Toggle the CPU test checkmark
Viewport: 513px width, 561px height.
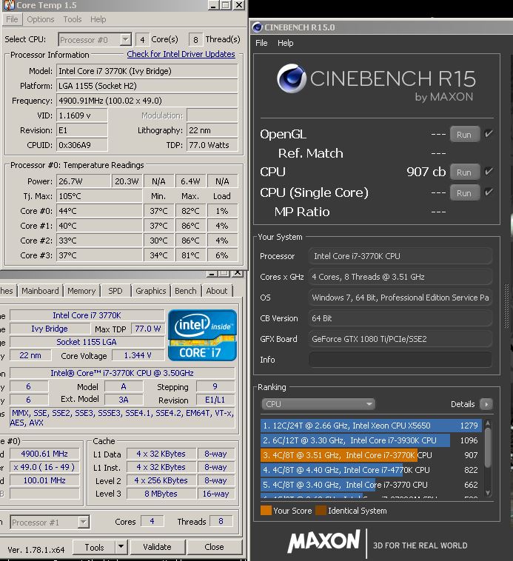tap(489, 172)
